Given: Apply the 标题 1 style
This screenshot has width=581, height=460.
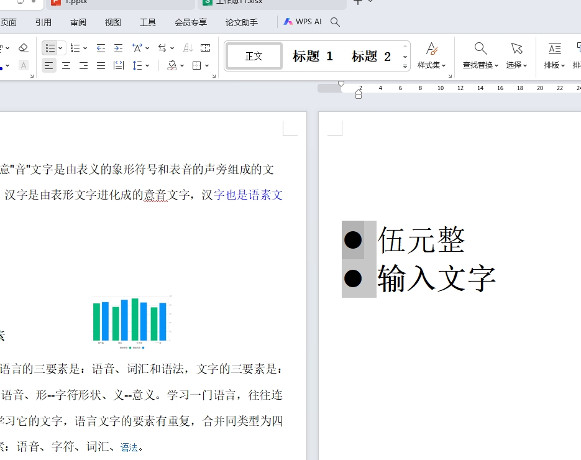Looking at the screenshot, I should pyautogui.click(x=313, y=56).
